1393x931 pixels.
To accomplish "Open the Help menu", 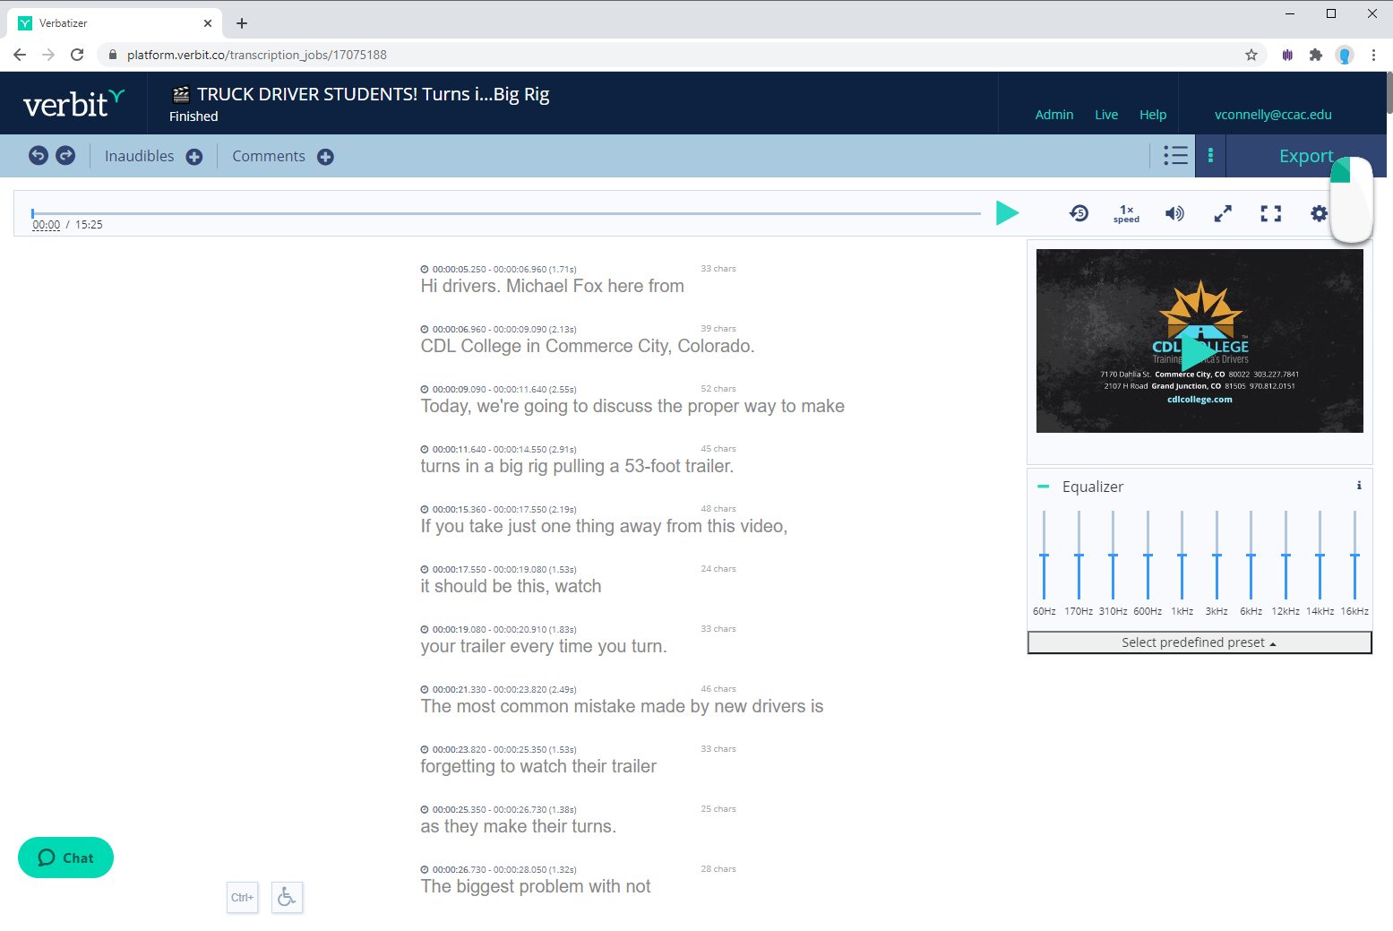I will tap(1153, 115).
